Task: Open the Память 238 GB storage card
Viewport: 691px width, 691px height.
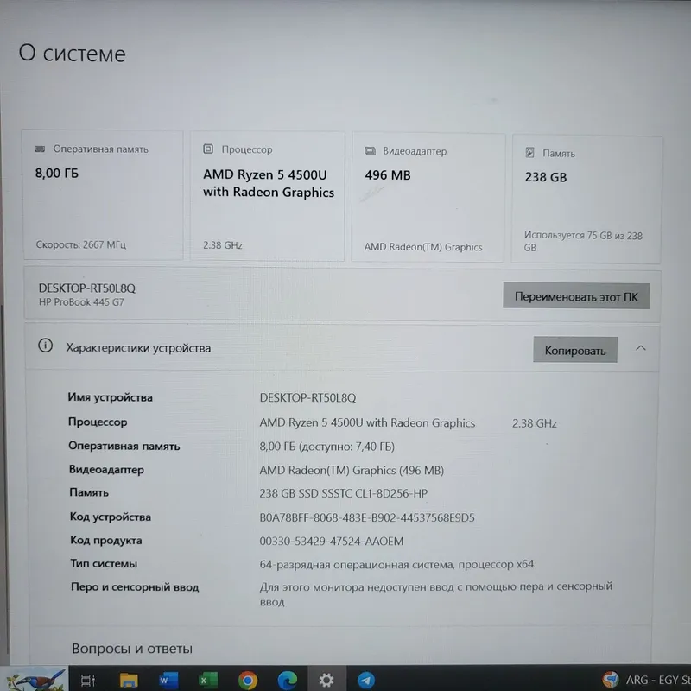Action: (x=586, y=200)
